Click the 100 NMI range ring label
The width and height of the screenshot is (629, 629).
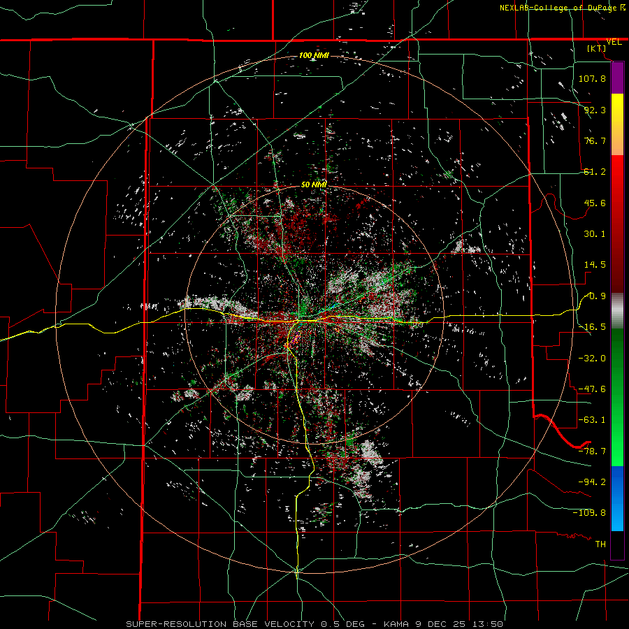(x=314, y=55)
